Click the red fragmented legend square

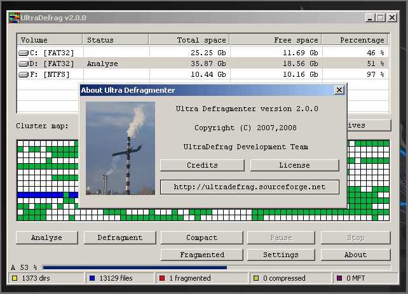tap(162, 278)
